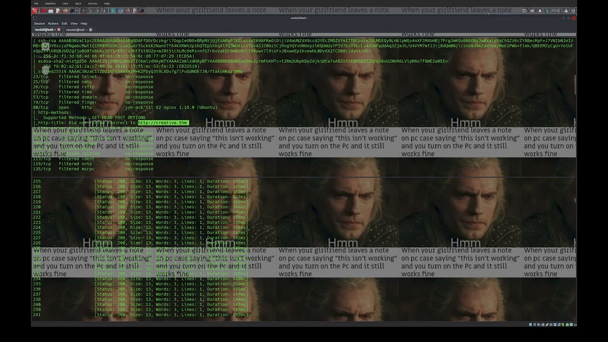Image resolution: width=608 pixels, height=342 pixels.
Task: Switch to workspace 2
Action: pos(90,11)
